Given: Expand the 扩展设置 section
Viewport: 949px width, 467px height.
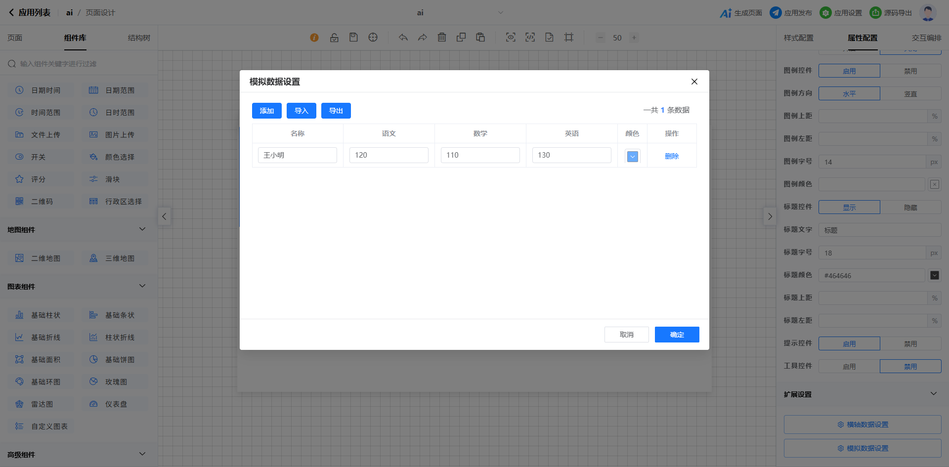Looking at the screenshot, I should click(933, 394).
